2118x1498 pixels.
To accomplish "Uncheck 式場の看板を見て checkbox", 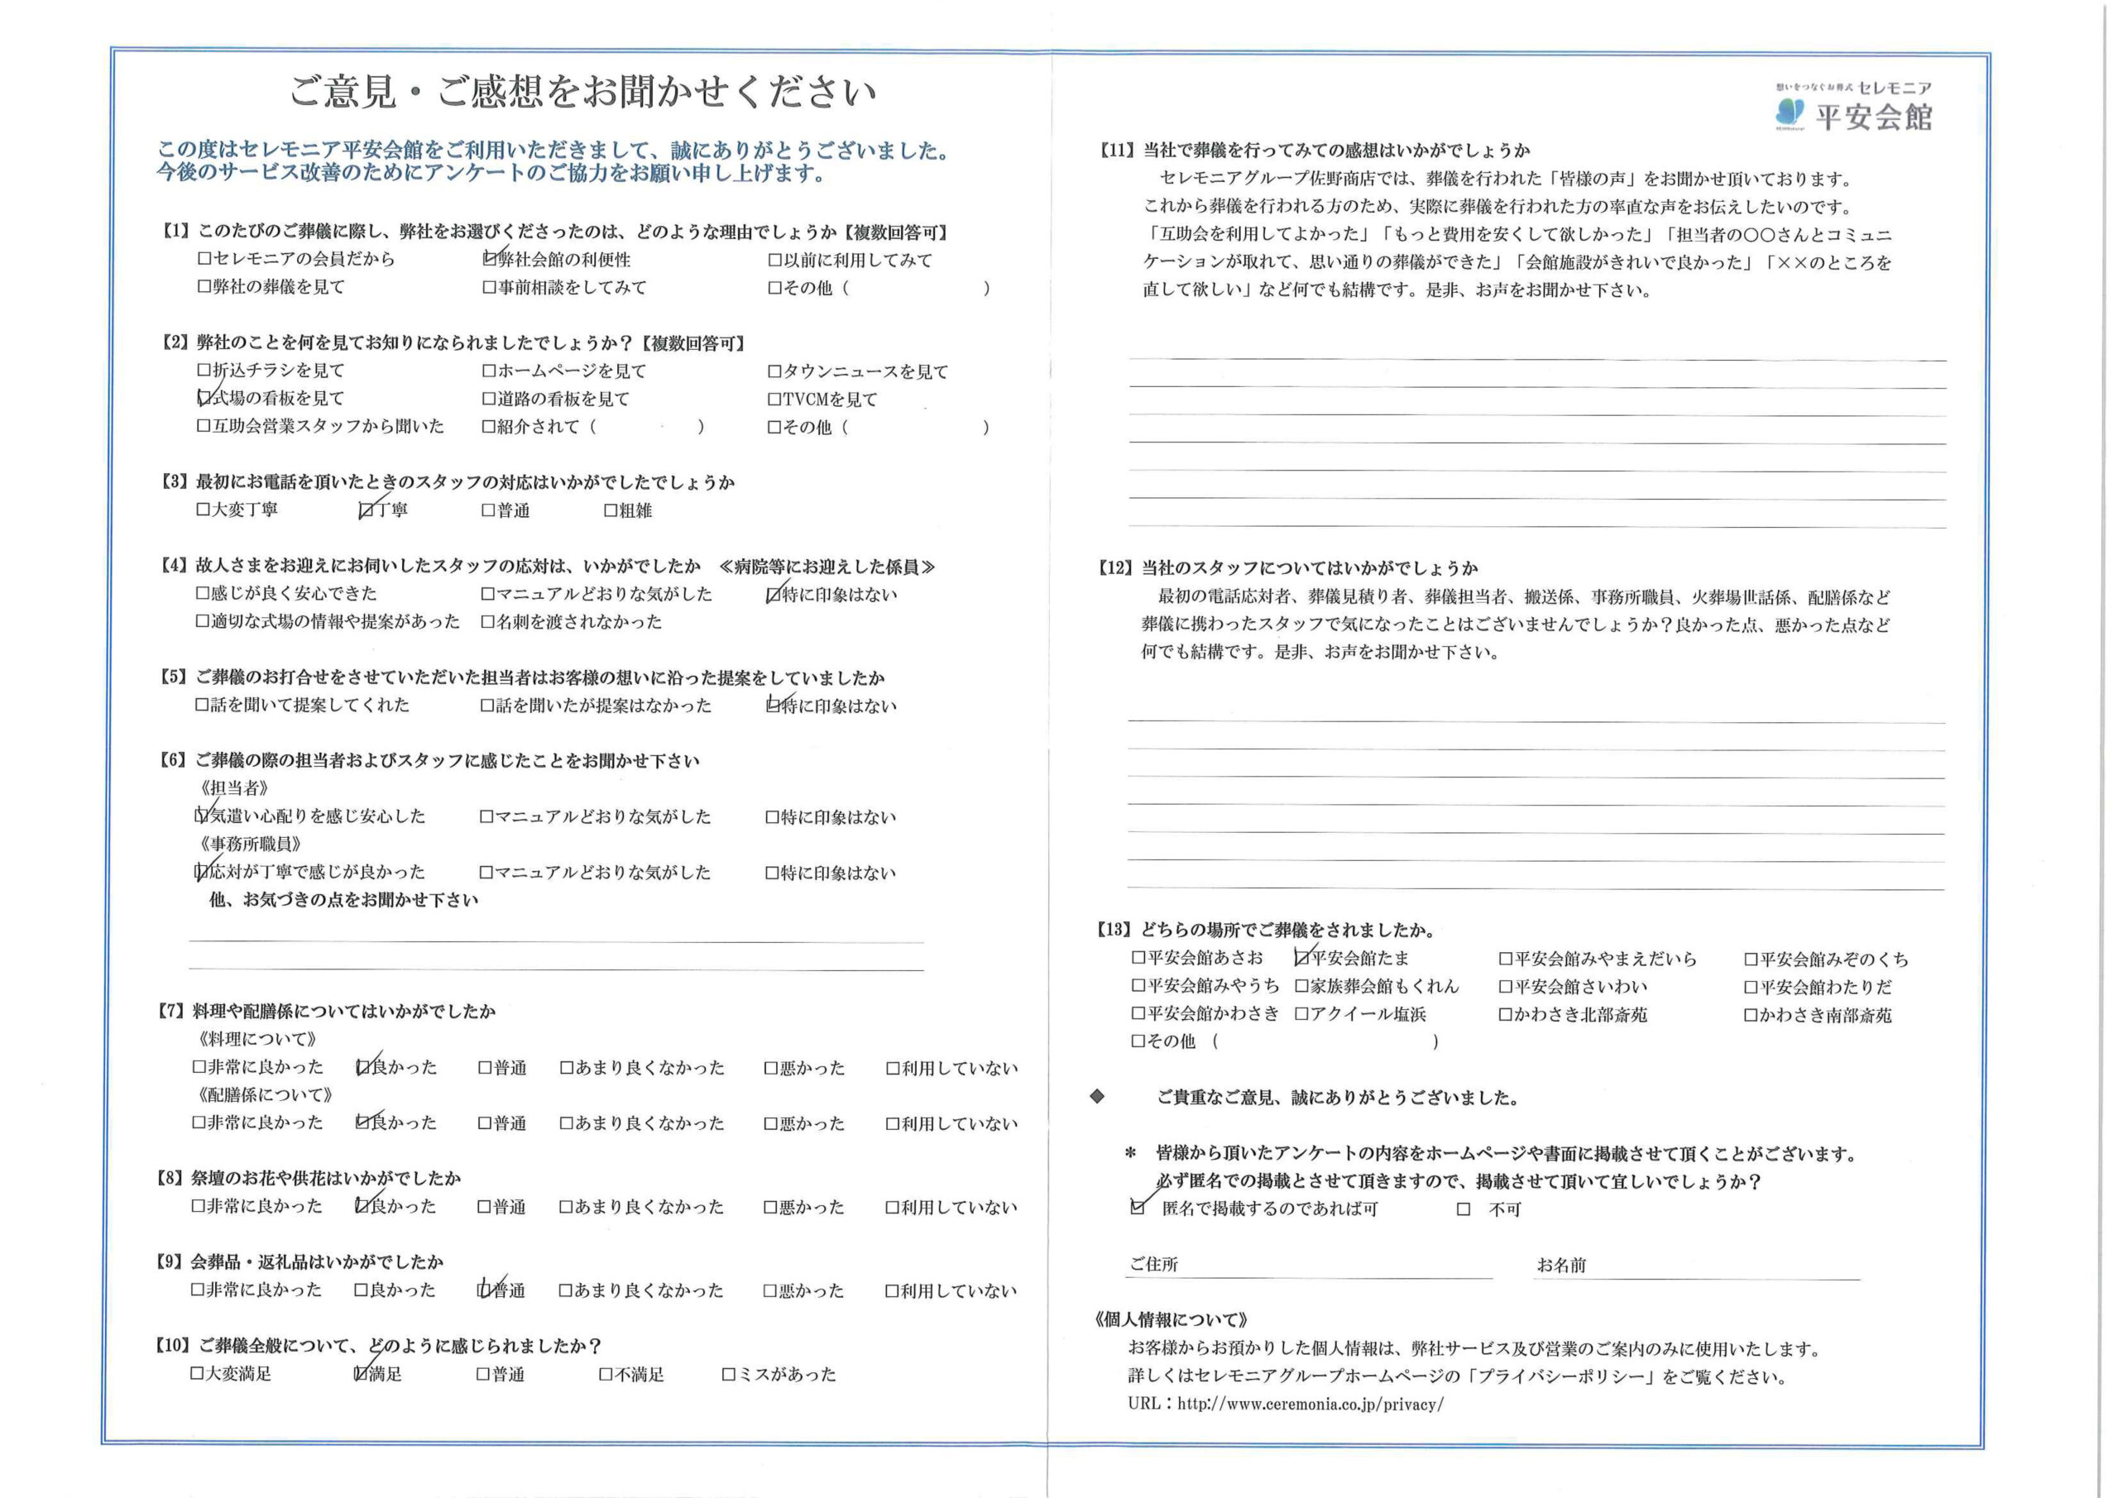I will [x=204, y=399].
